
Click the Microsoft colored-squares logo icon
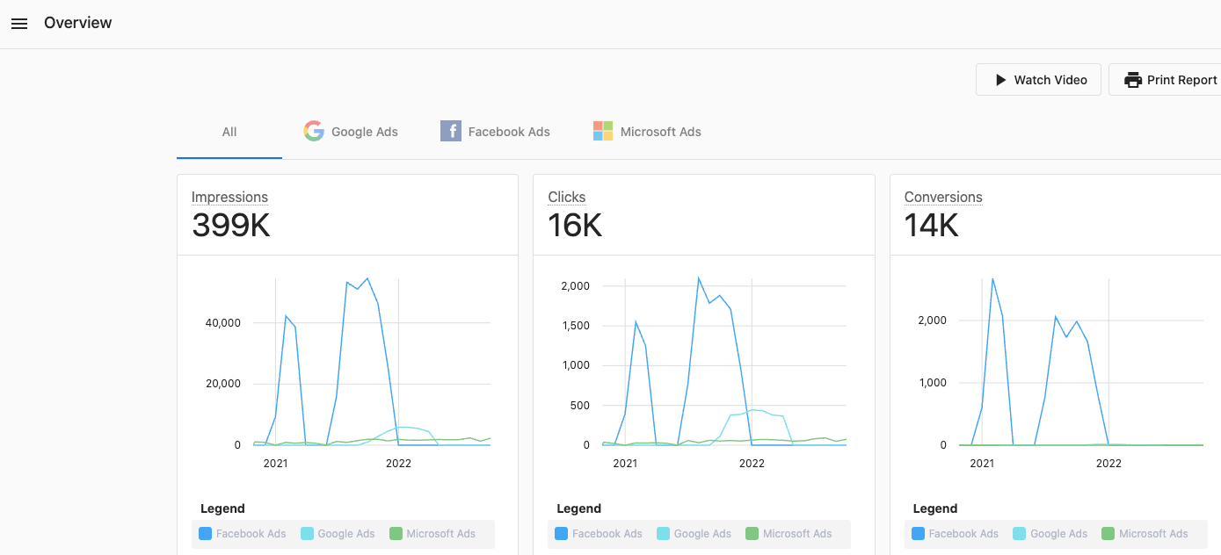pos(603,130)
